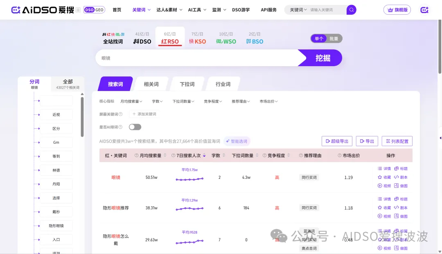
Task: Click the 超级导出 button
Action: pyautogui.click(x=337, y=141)
